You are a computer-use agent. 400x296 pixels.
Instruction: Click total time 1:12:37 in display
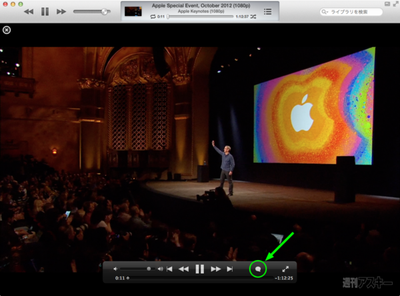(242, 17)
